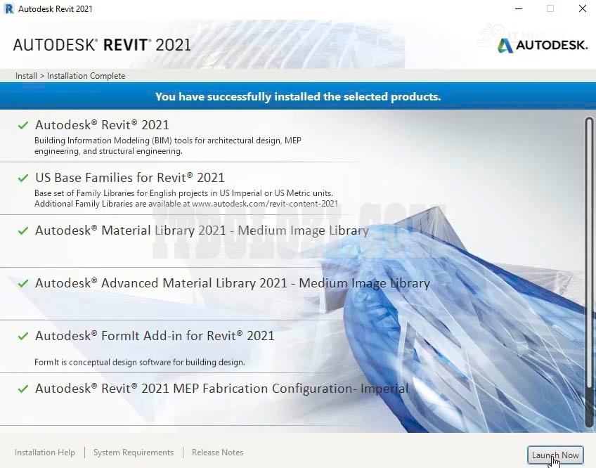Close the Autodesk Revit 2021 installer window
The width and height of the screenshot is (596, 468).
[583, 9]
